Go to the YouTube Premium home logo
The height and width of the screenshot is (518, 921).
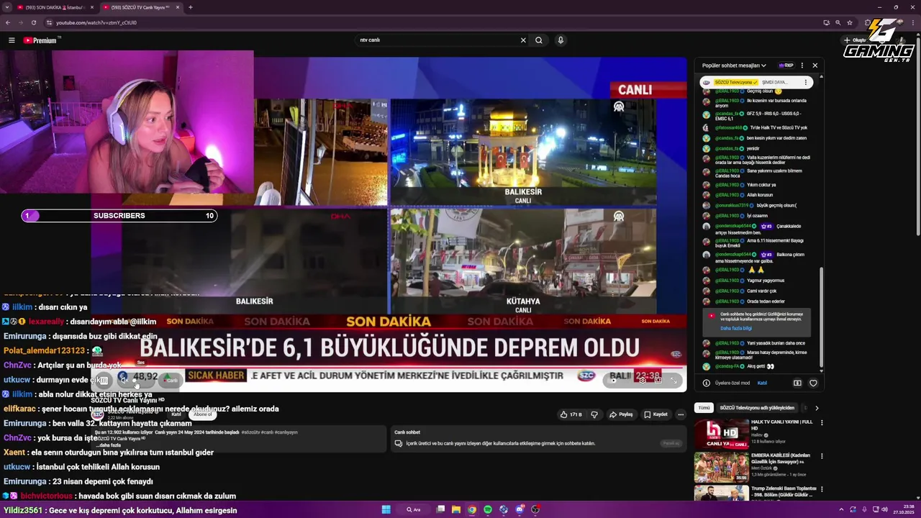pyautogui.click(x=40, y=40)
